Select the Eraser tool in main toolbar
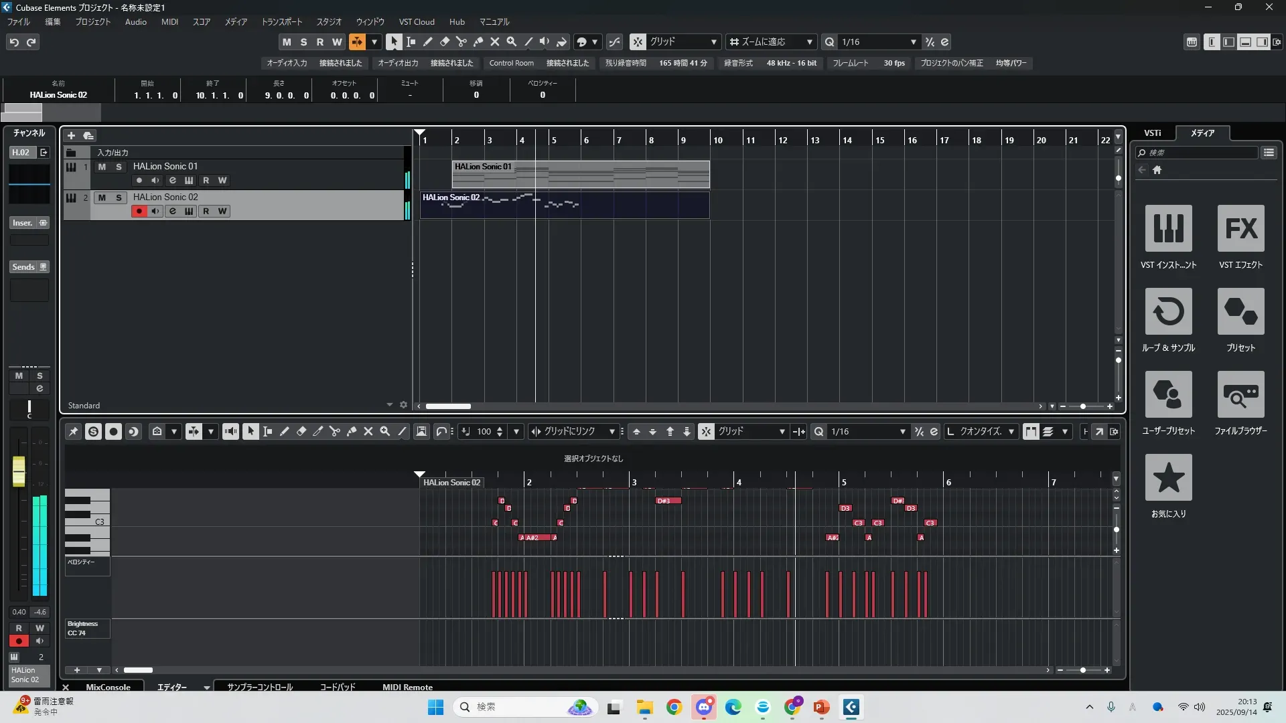The height and width of the screenshot is (723, 1286). 444,42
